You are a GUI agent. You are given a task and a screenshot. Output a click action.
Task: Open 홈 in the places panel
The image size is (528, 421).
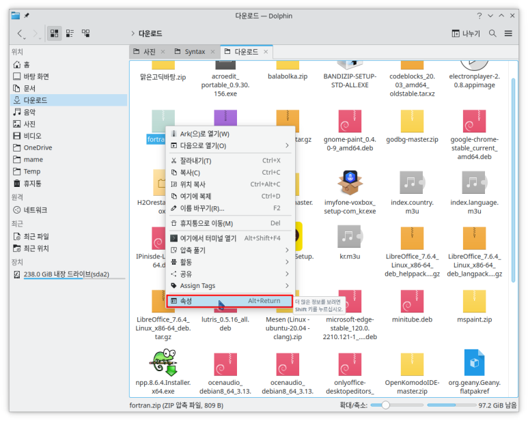[69, 65]
